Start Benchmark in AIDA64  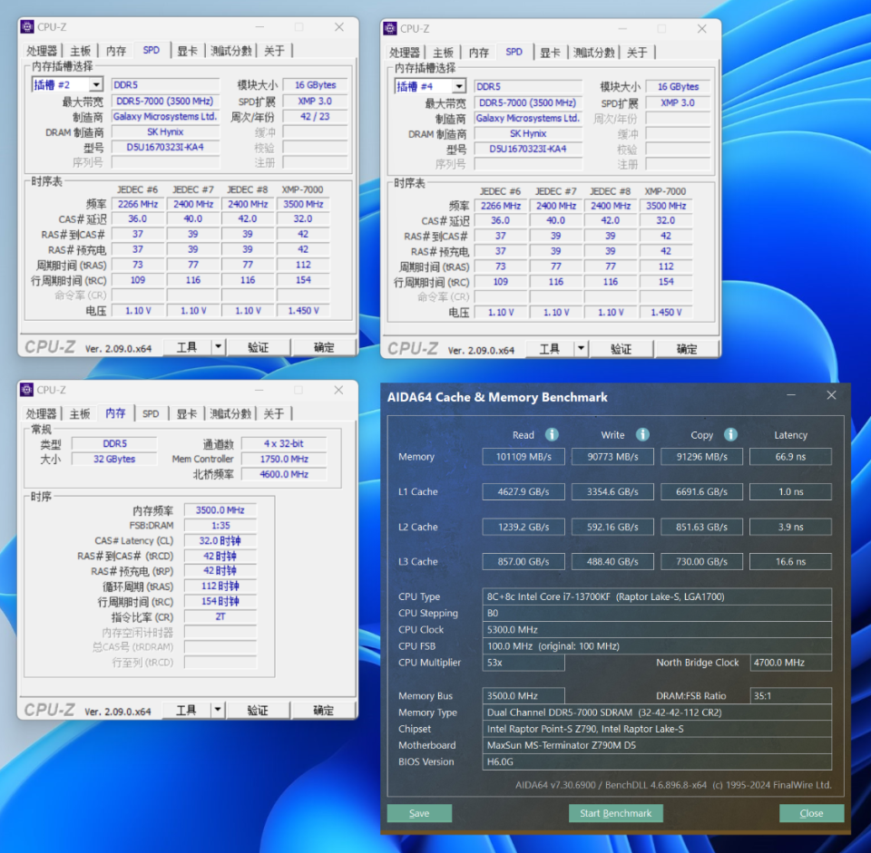pyautogui.click(x=615, y=813)
